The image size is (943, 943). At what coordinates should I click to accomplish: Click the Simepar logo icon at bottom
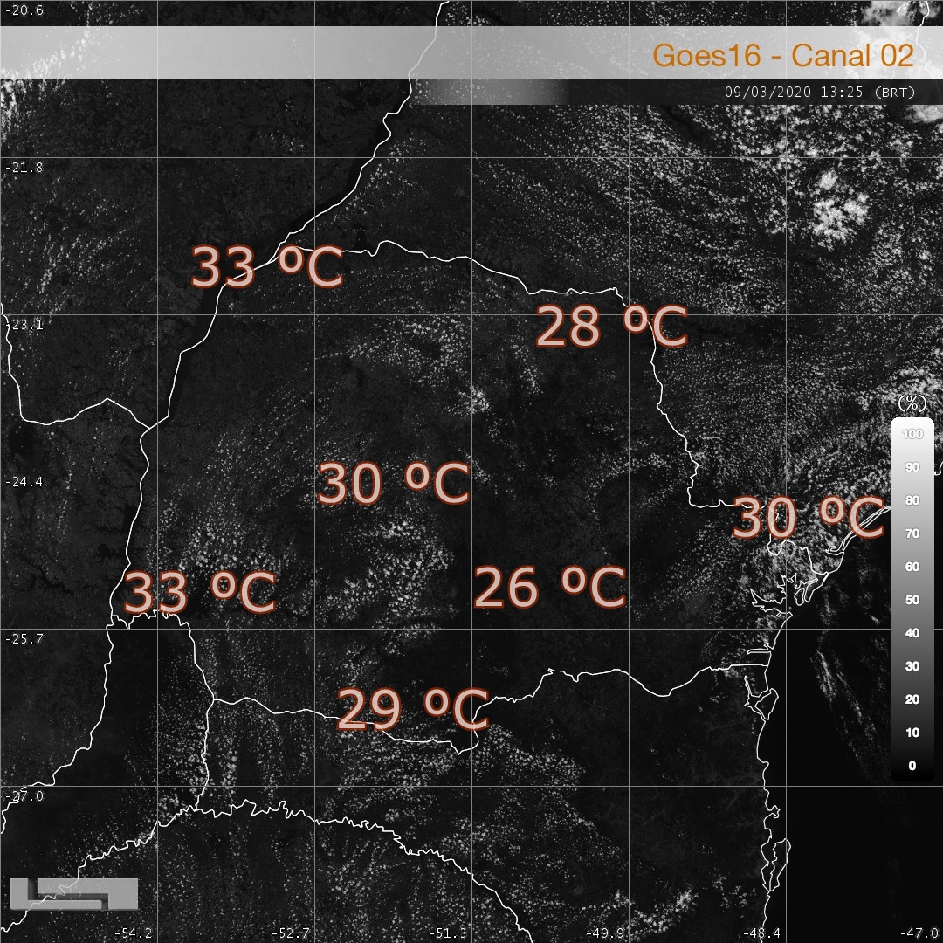[x=74, y=894]
